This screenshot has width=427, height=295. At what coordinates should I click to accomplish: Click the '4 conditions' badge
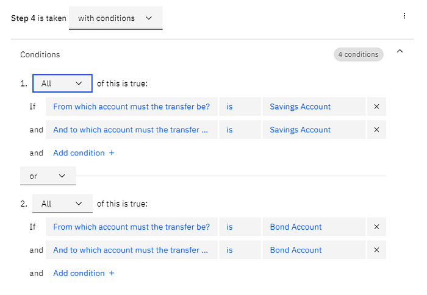pos(359,54)
